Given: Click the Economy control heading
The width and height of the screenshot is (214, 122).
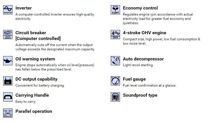Looking at the screenshot, I should (140, 8).
